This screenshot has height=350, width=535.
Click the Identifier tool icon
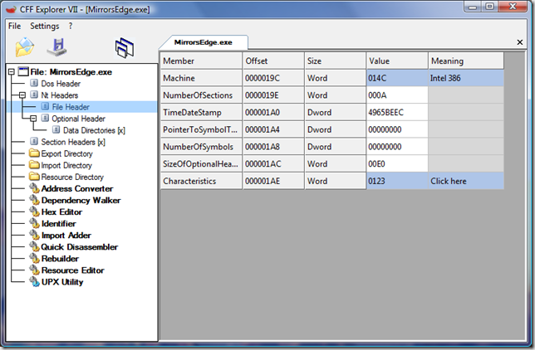click(34, 223)
